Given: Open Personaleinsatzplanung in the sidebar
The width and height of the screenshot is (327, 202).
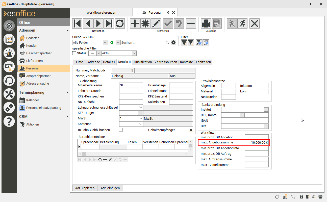Looking at the screenshot, I should [x=44, y=108].
